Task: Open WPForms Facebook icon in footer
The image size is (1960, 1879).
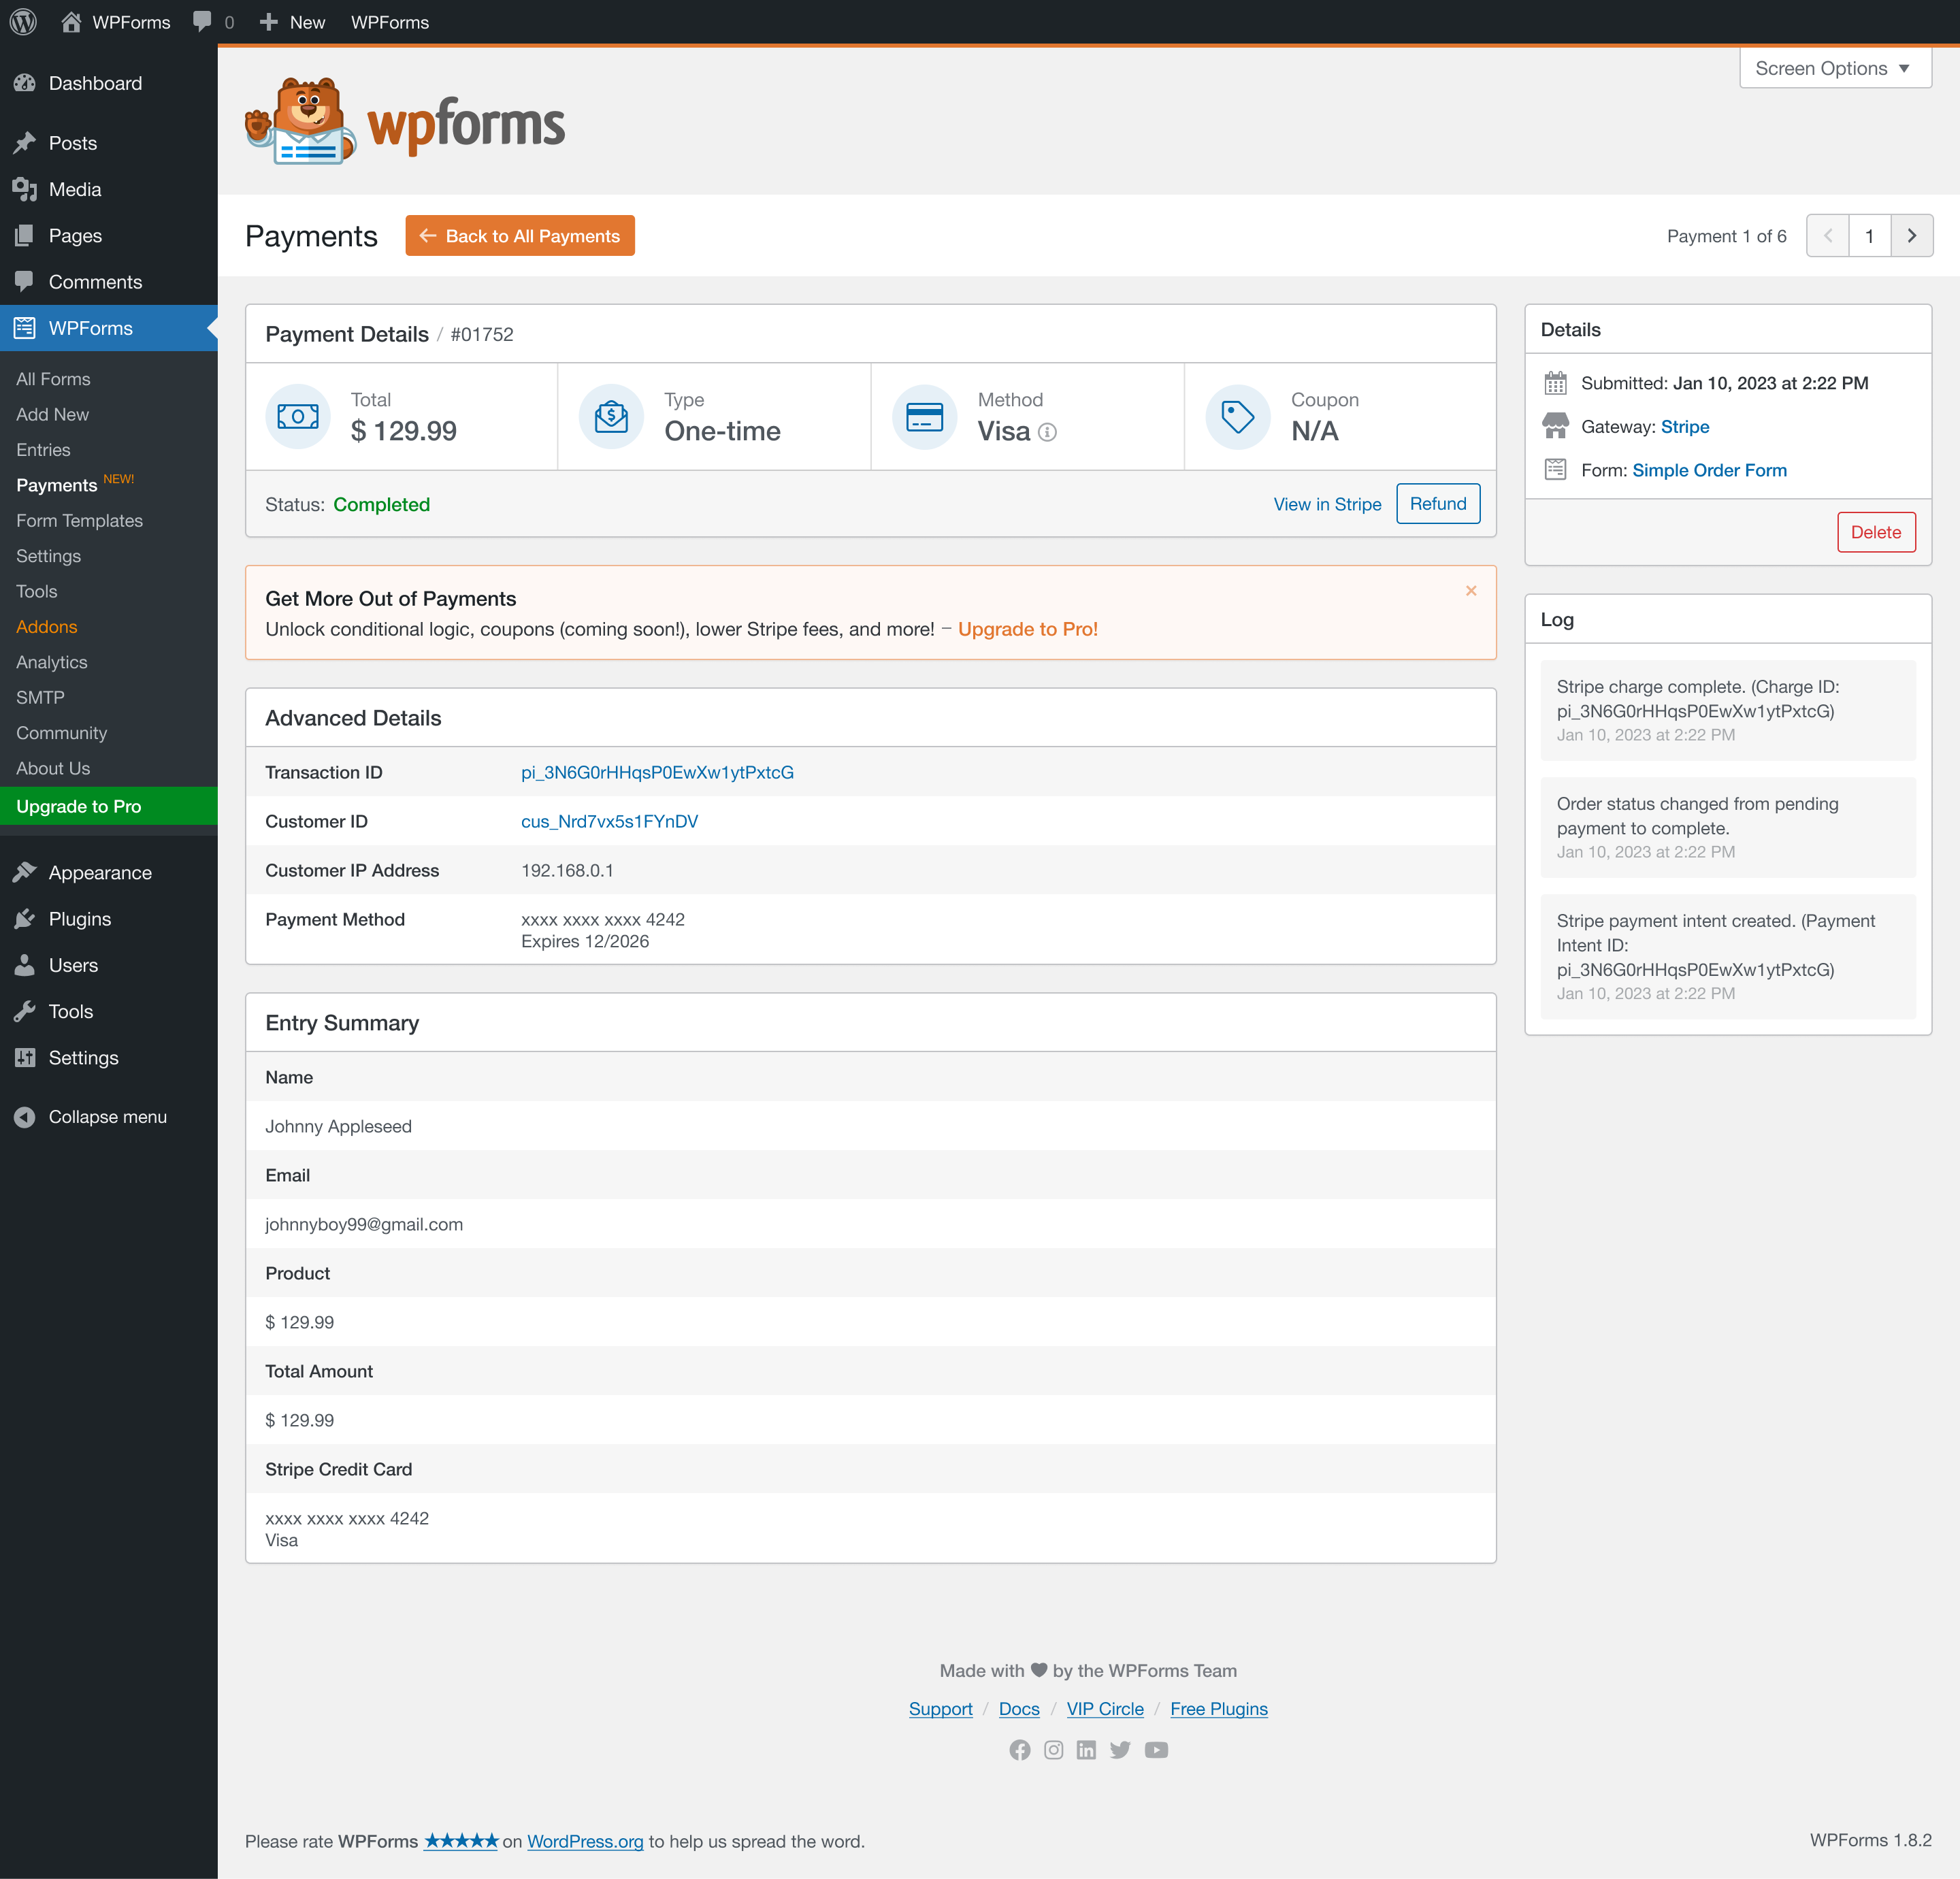Action: pos(1019,1750)
